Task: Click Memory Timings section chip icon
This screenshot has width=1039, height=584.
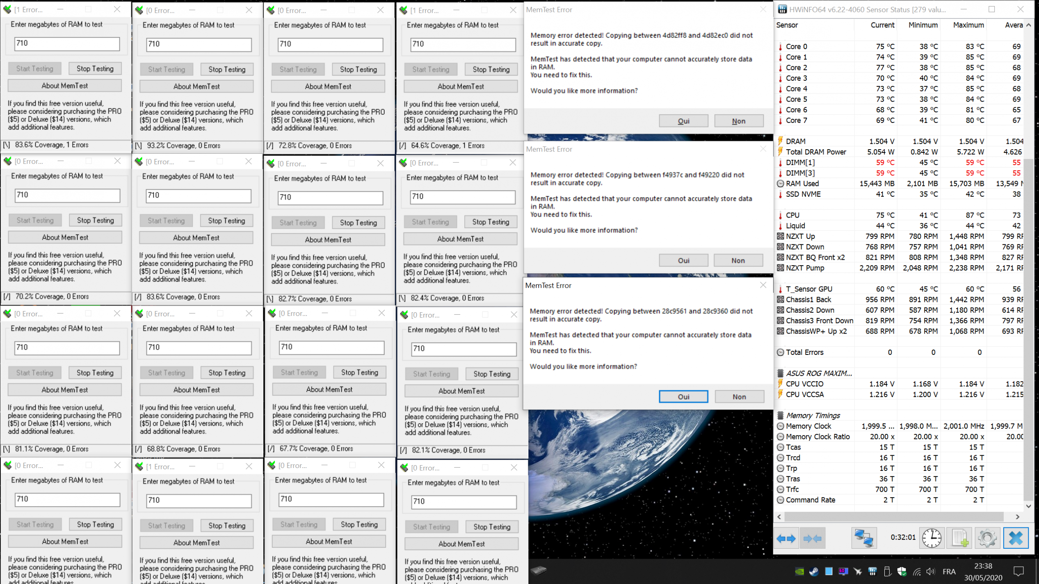Action: pyautogui.click(x=781, y=415)
